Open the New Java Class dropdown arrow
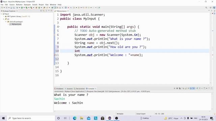Screen dimensions: 216x121 (x=41, y=8)
